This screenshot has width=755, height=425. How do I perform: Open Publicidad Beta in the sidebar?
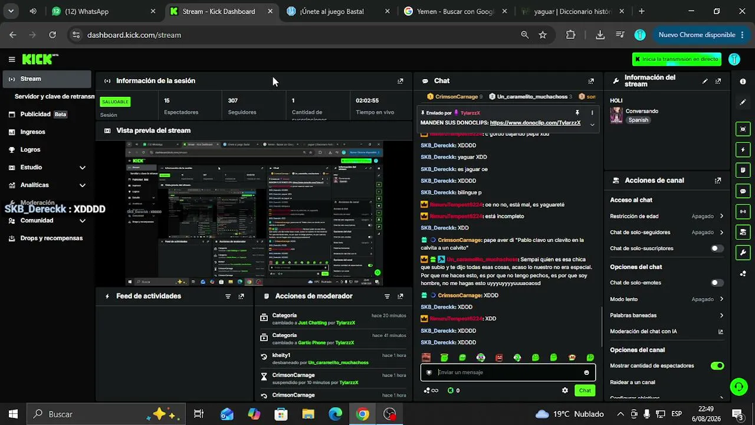click(47, 115)
